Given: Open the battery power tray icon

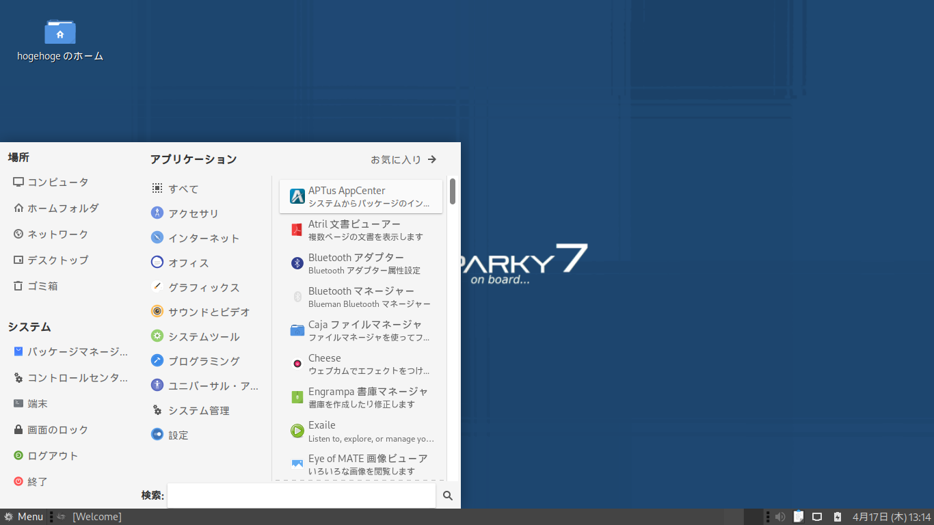Looking at the screenshot, I should (x=837, y=517).
